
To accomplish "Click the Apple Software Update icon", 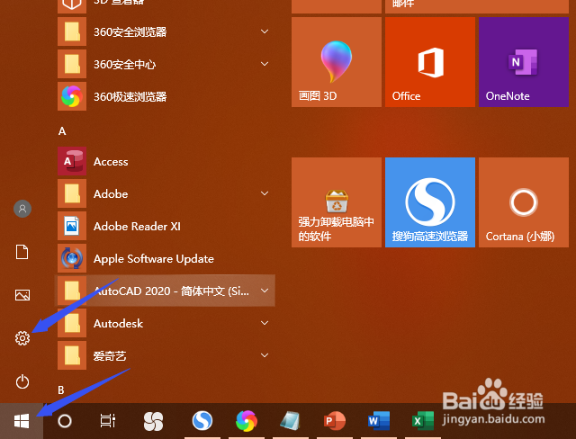I will (72, 258).
